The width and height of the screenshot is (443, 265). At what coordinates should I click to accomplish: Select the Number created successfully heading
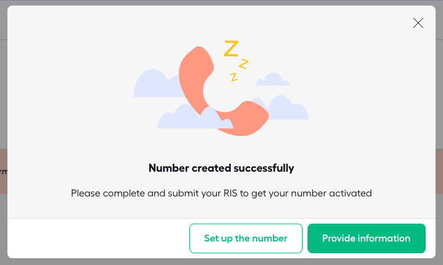click(222, 168)
